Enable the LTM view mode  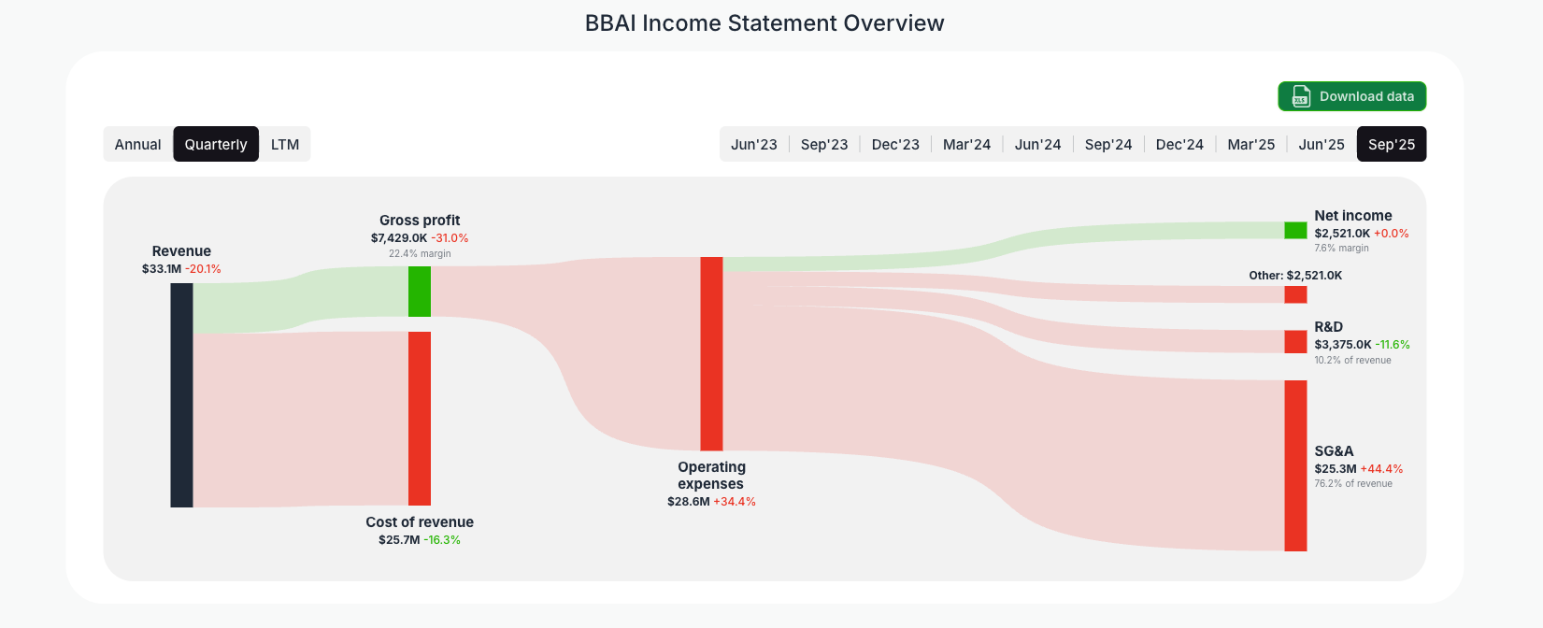[285, 144]
